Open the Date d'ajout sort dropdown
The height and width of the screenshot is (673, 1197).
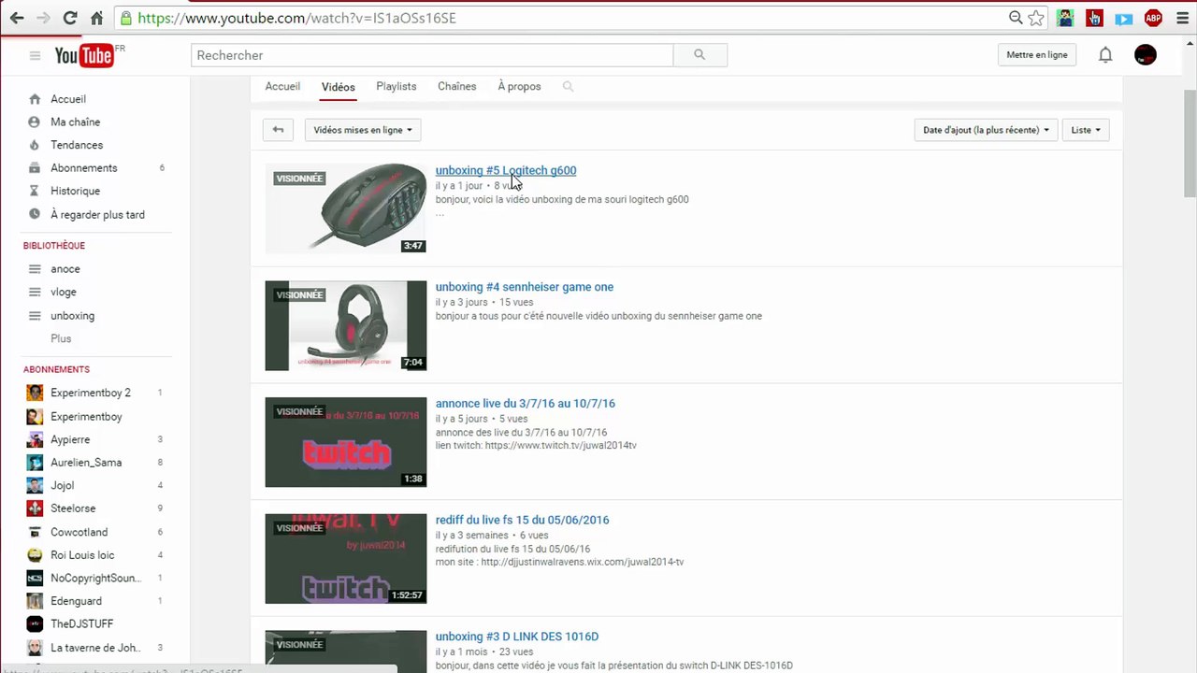tap(986, 130)
